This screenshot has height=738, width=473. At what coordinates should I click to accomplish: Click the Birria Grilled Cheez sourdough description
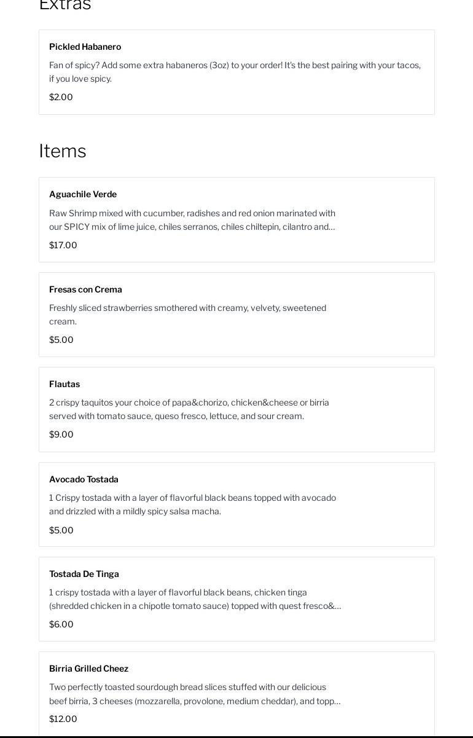[x=195, y=694]
